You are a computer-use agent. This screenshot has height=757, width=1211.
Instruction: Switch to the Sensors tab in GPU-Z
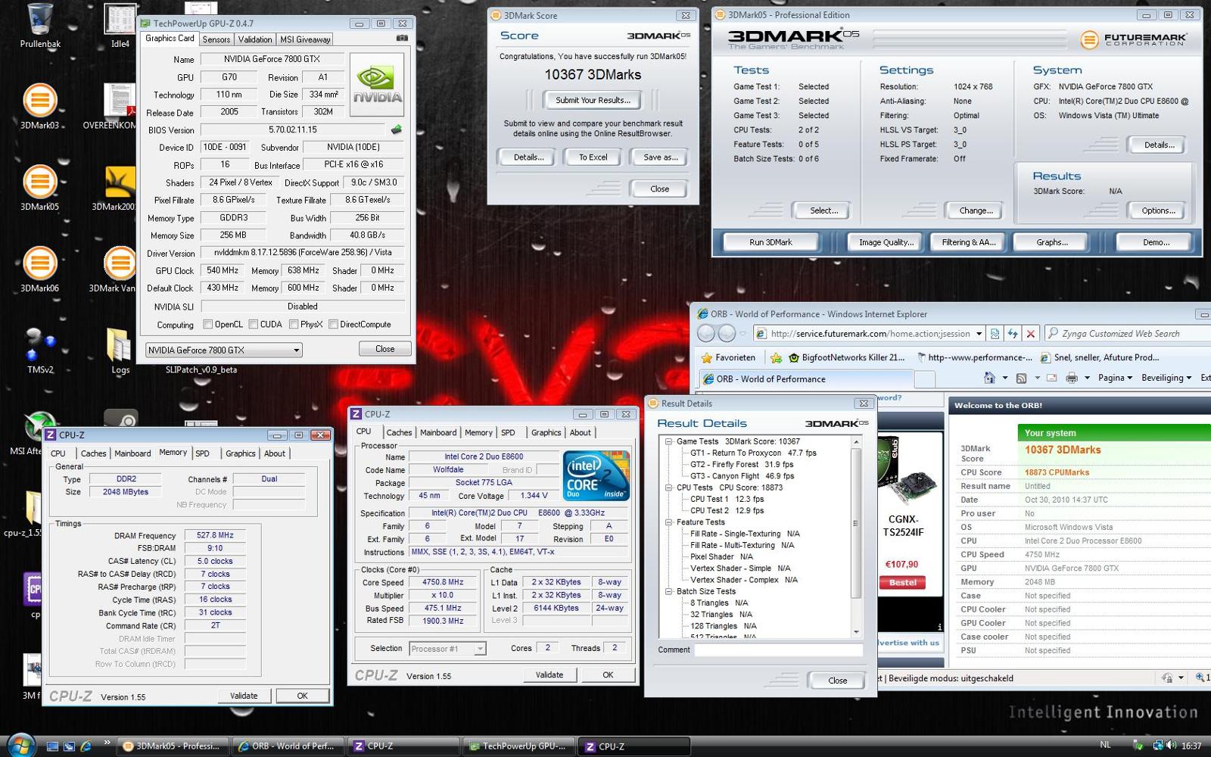click(216, 39)
